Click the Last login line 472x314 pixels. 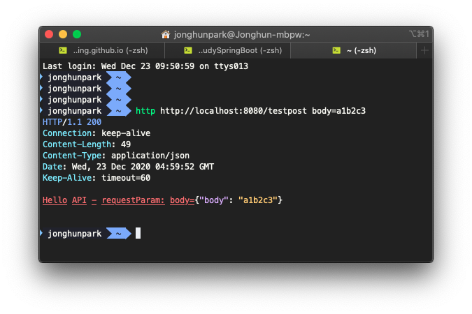(x=145, y=66)
